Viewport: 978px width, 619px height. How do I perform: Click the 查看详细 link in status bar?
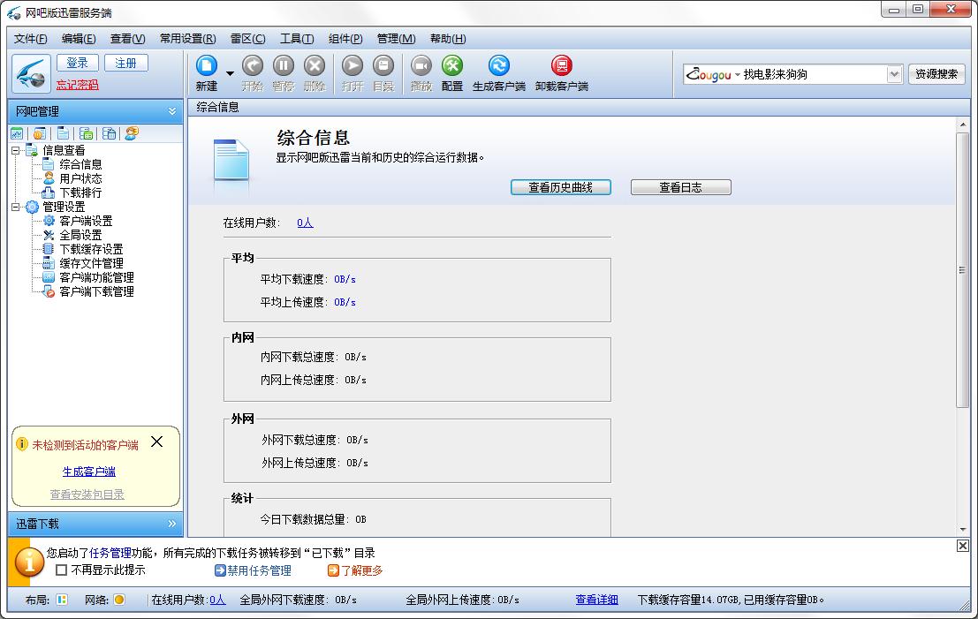[x=596, y=600]
